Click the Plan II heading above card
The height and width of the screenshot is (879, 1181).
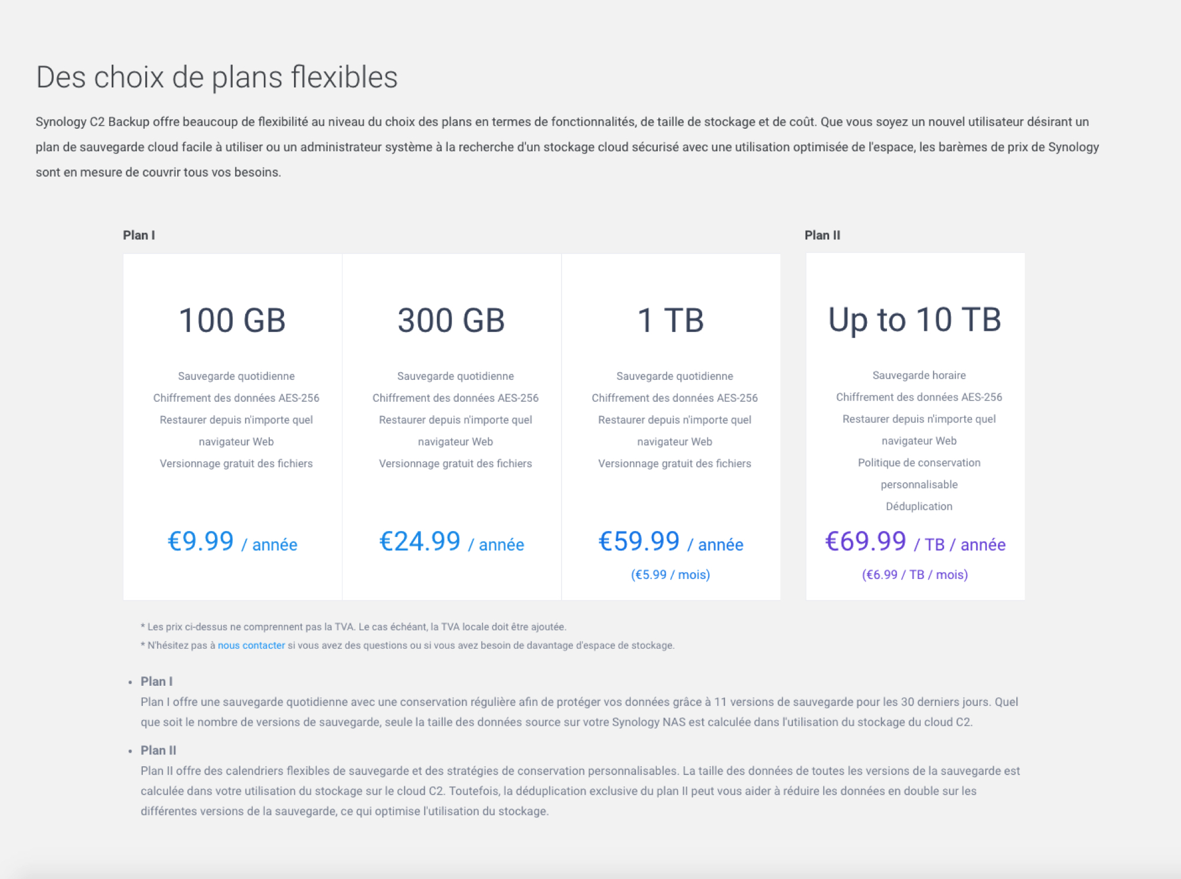(823, 235)
